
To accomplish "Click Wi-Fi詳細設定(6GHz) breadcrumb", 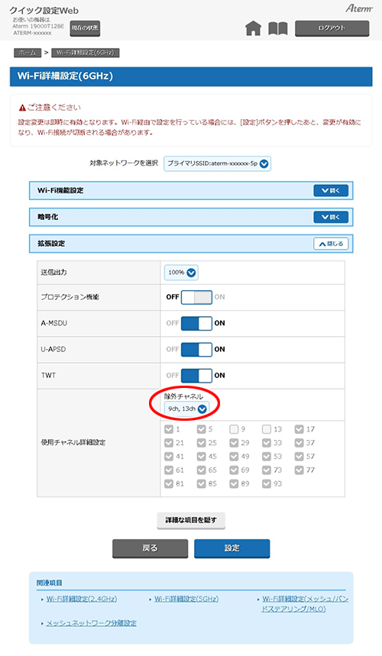I will [86, 53].
